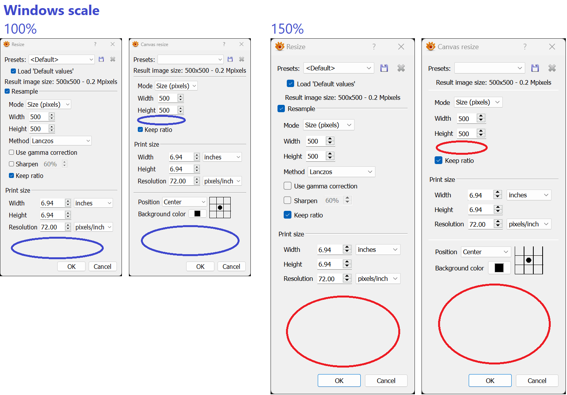The image size is (567, 395).
Task: Open inches unit dropdown in 150% Resize dialog
Action: pyautogui.click(x=378, y=250)
